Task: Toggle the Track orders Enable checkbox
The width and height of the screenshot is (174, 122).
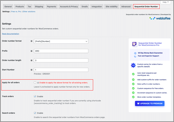Action: (x=35, y=96)
